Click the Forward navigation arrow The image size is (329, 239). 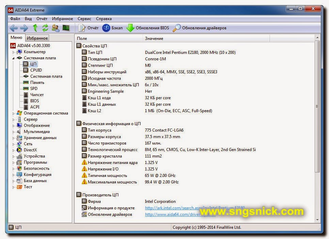(24, 28)
